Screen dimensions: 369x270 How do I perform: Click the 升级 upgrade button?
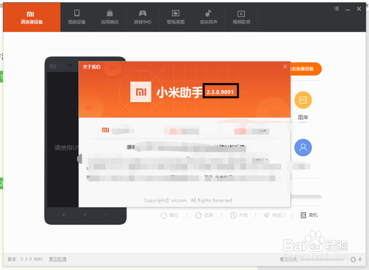point(239,215)
